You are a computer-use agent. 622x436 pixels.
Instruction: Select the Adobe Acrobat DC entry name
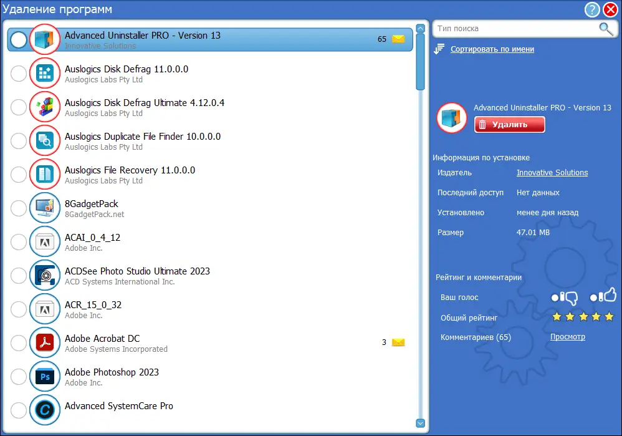click(102, 339)
